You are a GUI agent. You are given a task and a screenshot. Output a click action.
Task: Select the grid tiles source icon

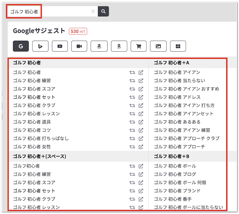[178, 46]
